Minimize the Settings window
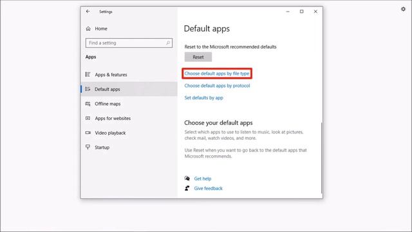 pos(288,12)
